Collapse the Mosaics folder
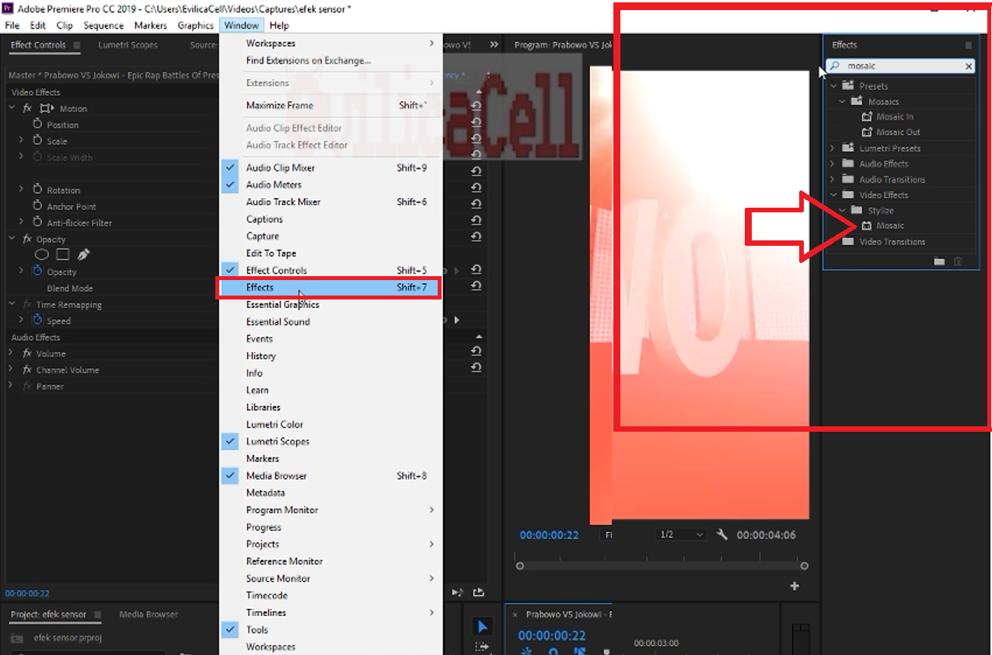The height and width of the screenshot is (655, 992). click(841, 101)
